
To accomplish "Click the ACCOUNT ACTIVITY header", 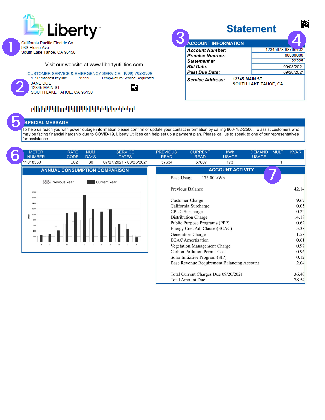I will [x=231, y=170].
